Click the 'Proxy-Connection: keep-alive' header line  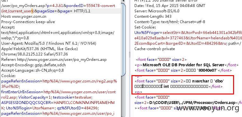28,22
